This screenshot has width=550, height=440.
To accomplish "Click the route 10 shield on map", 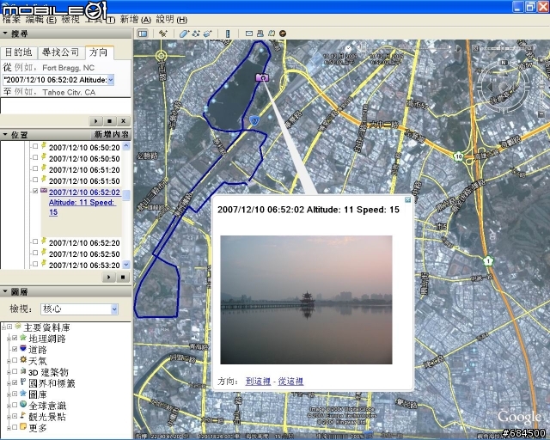I will 458,156.
